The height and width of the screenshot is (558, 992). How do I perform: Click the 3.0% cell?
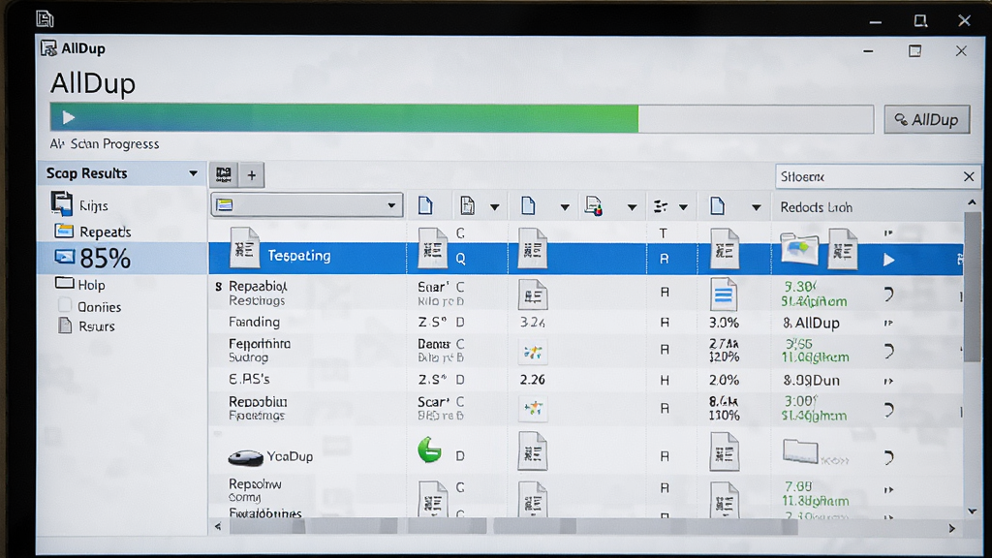coord(724,323)
